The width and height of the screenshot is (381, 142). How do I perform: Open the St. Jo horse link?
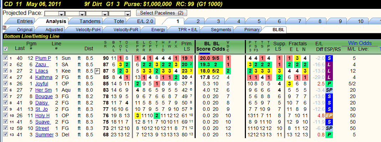point(42,109)
